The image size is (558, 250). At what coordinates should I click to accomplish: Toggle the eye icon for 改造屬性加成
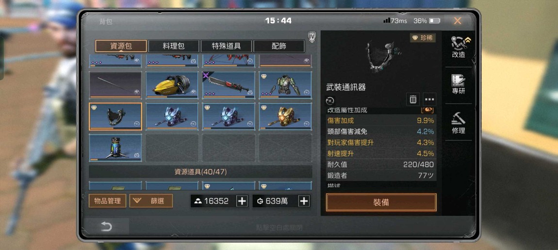tap(427, 110)
